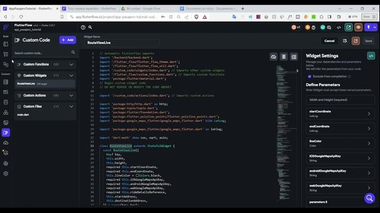The height and width of the screenshot is (213, 380).
Task: Toggle the Exclude from compilation checkbox
Action: (x=309, y=76)
